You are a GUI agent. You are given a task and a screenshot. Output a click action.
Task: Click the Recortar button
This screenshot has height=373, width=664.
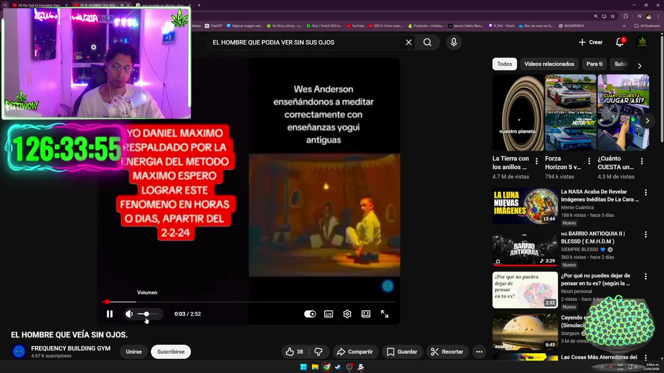pos(447,352)
